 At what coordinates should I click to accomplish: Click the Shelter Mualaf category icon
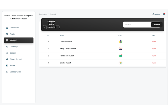[120, 63]
